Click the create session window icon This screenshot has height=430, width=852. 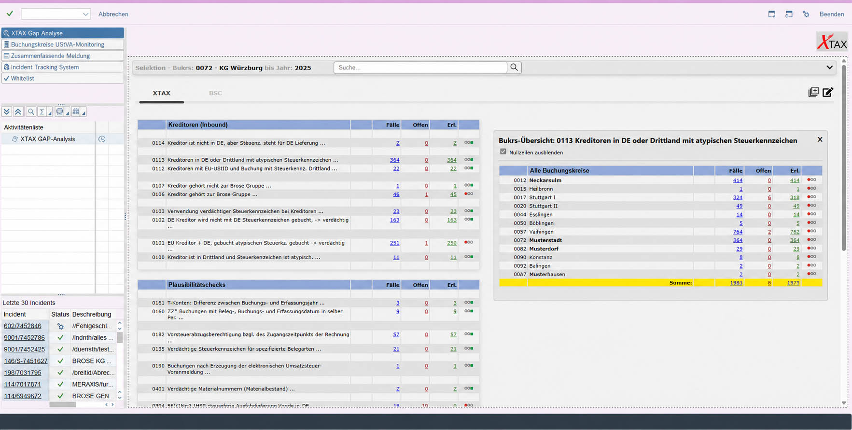coord(771,14)
